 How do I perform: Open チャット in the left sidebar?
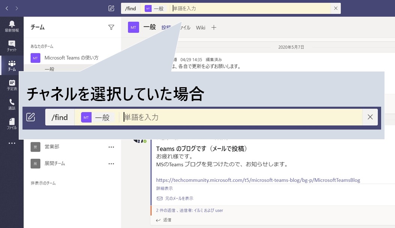(12, 46)
